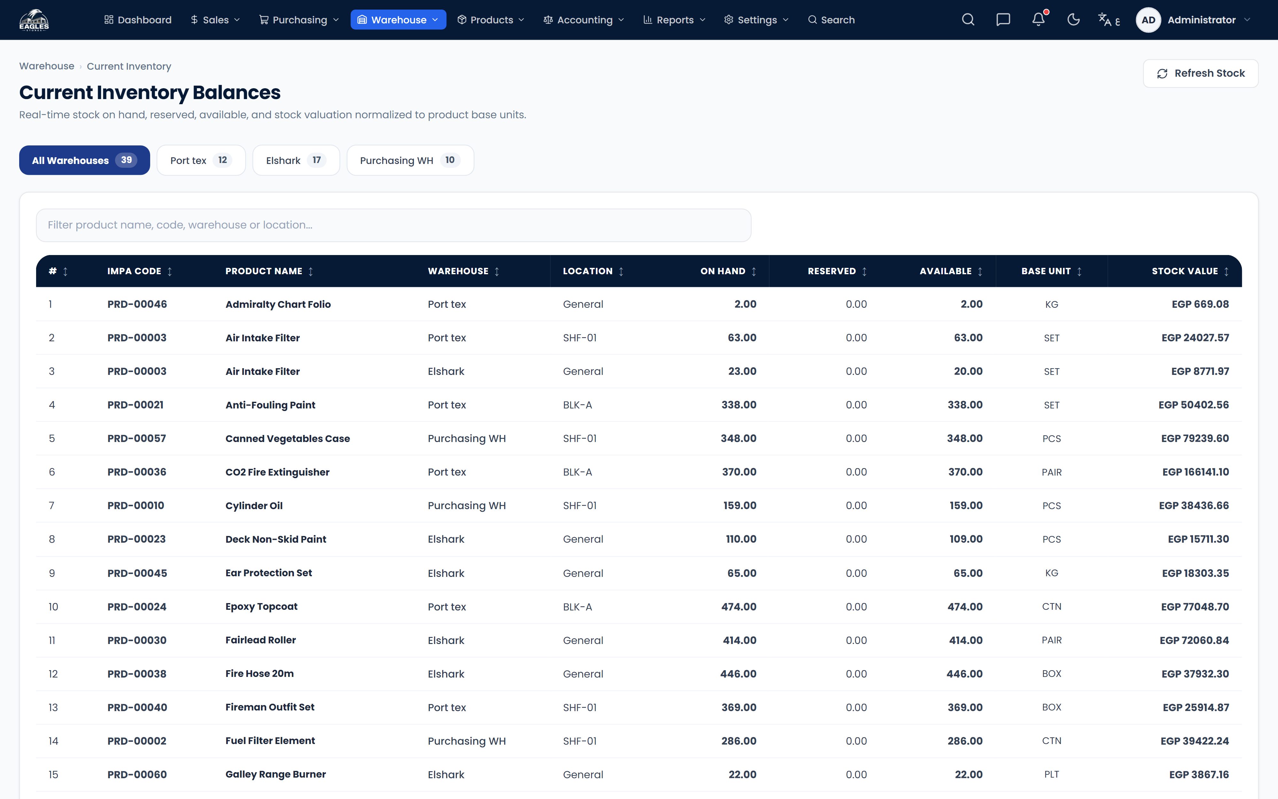1278x799 pixels.
Task: Filter by Elshark warehouse tab
Action: (296, 160)
